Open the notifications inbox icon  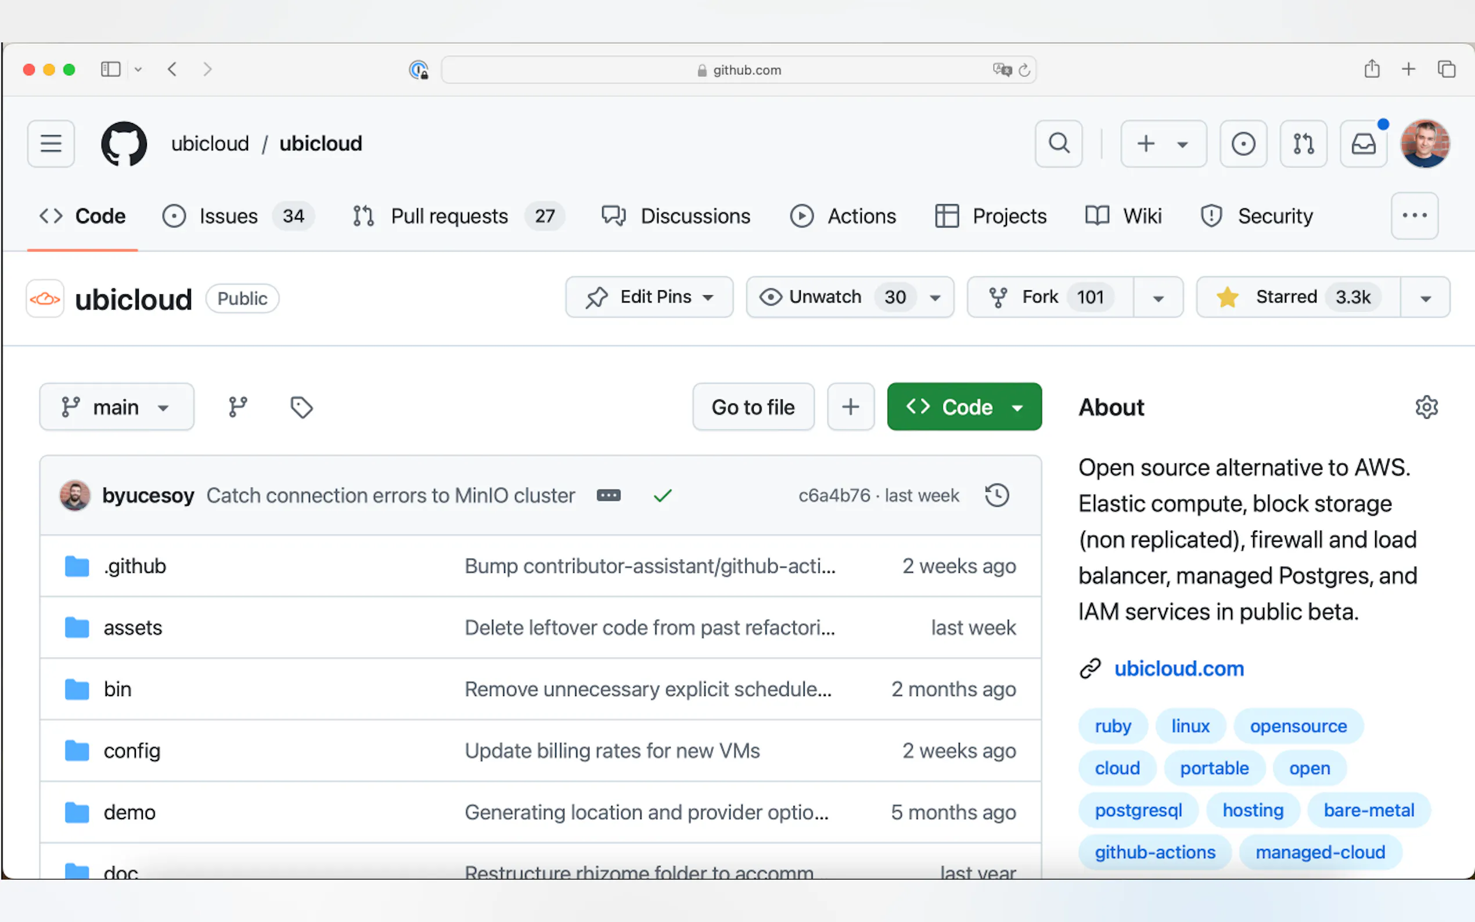click(x=1364, y=144)
